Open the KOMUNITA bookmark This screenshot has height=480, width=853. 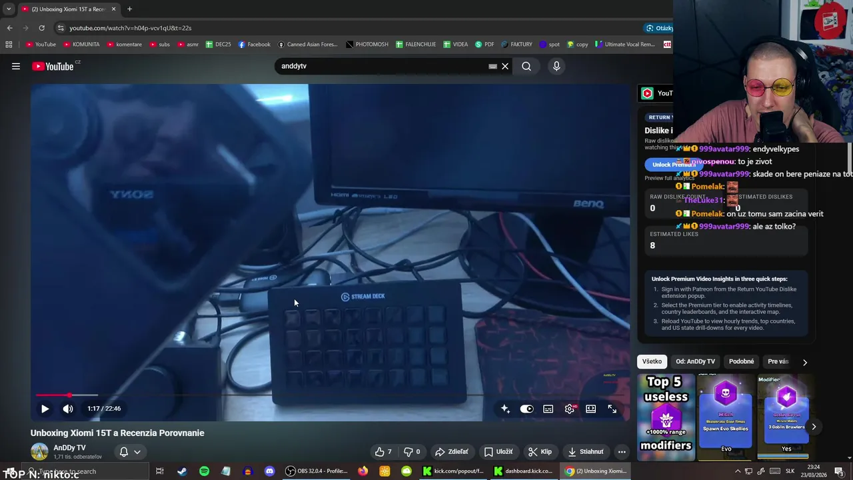click(81, 45)
